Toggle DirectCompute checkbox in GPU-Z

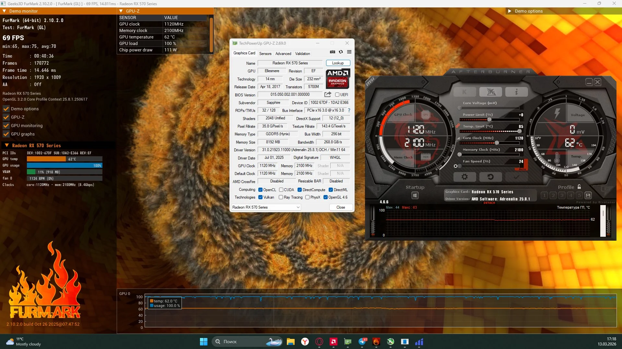pos(299,190)
